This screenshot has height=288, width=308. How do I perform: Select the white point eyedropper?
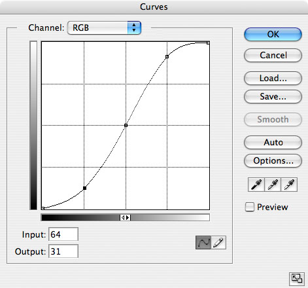(x=289, y=185)
